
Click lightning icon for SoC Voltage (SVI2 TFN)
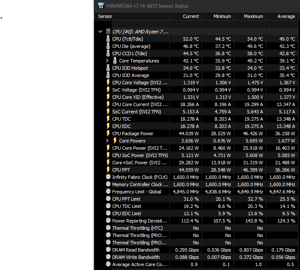click(x=108, y=90)
